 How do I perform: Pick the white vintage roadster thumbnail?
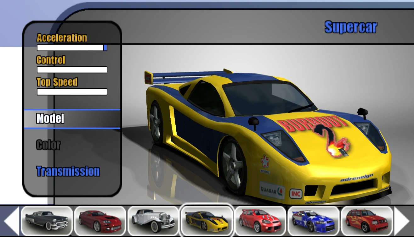153,221
